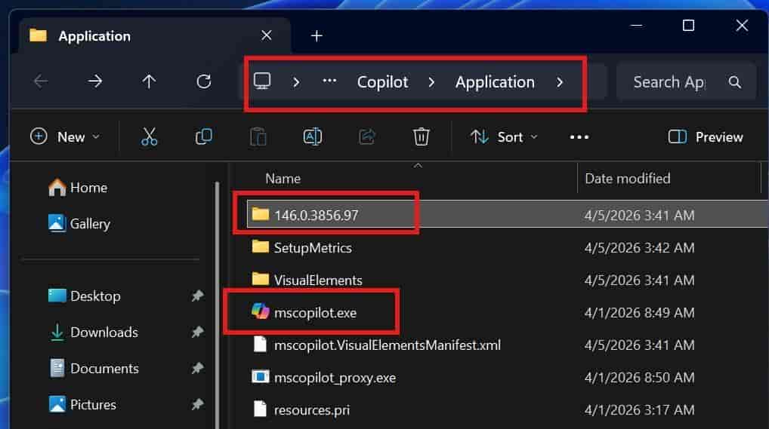
Task: Refresh the current folder view
Action: (203, 81)
